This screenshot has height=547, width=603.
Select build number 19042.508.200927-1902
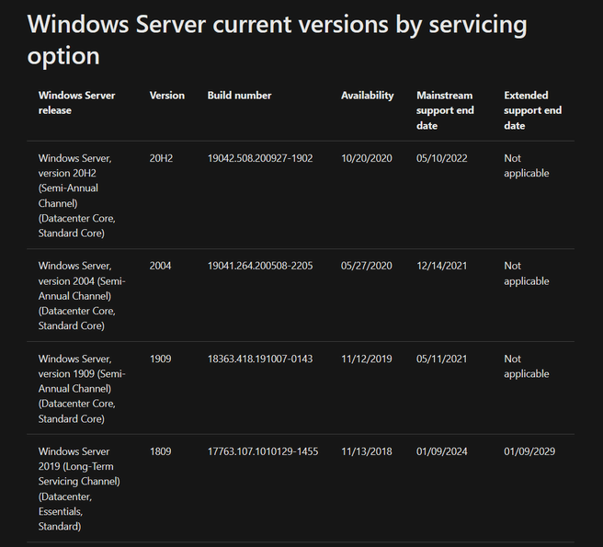260,158
